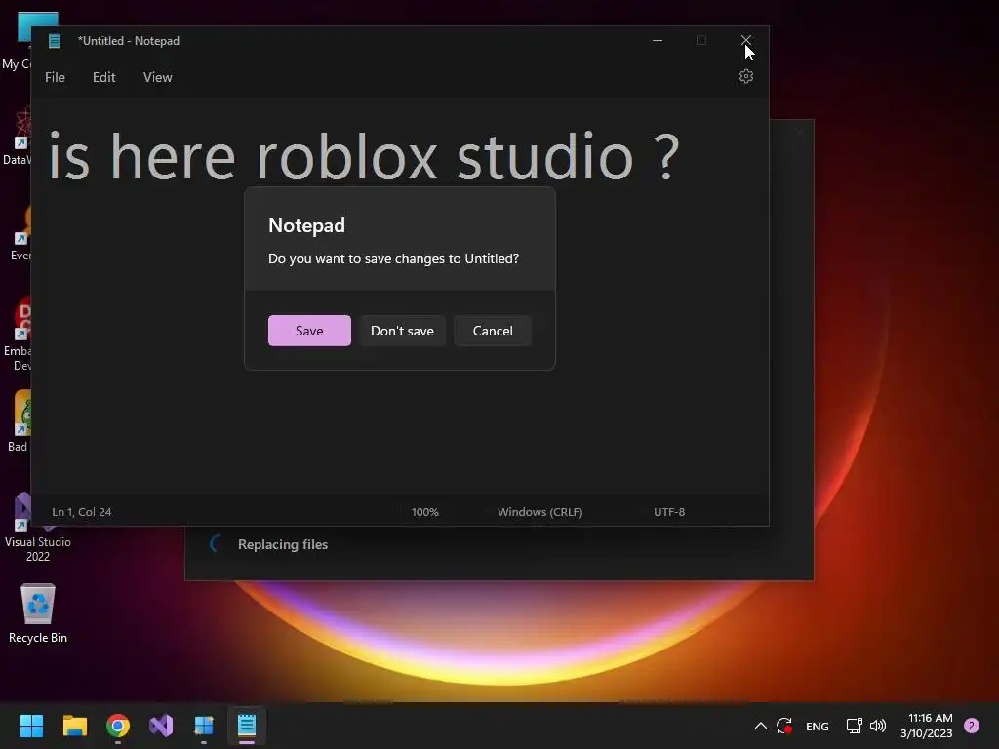The image size is (999, 749).
Task: Click the taskbar installer window icon
Action: 204,726
